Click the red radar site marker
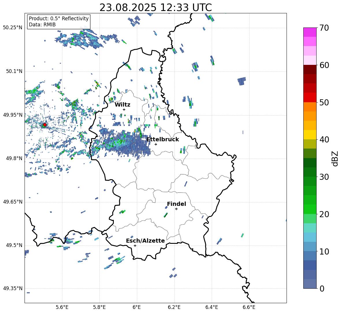 tap(45, 125)
